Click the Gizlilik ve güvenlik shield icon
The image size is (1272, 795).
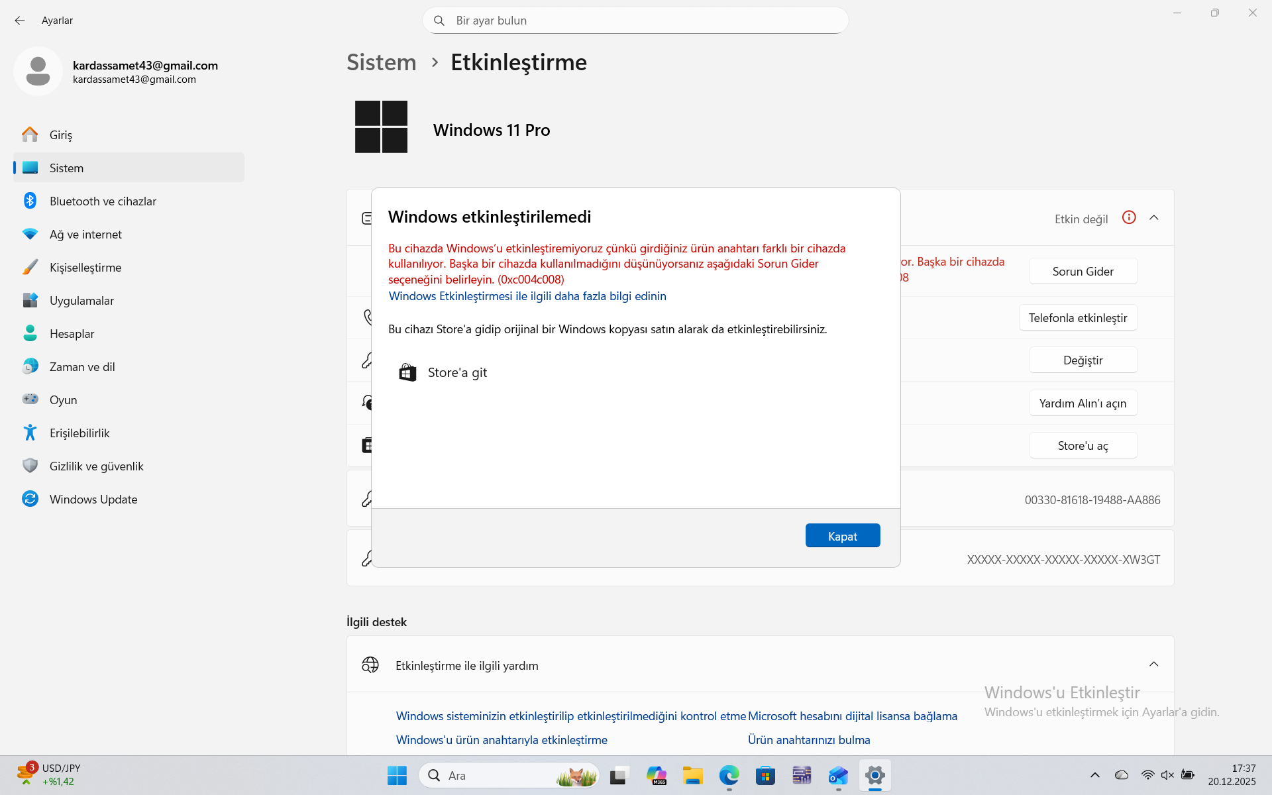coord(30,466)
